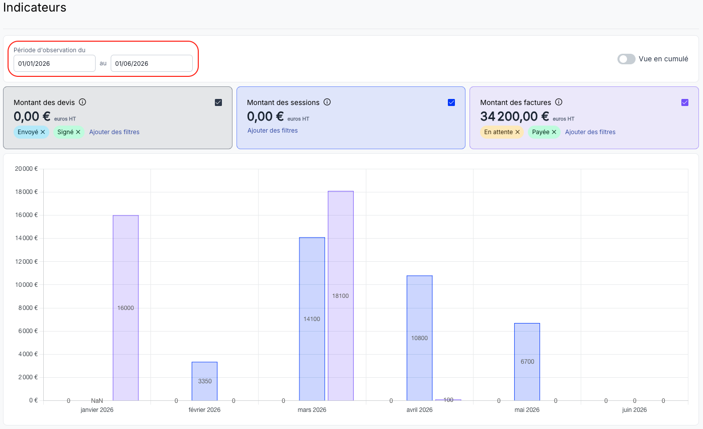Click the avril 2026 axis label
Image resolution: width=703 pixels, height=429 pixels.
click(x=420, y=410)
